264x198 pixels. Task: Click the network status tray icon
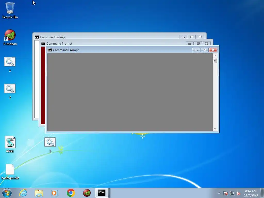tap(232, 193)
